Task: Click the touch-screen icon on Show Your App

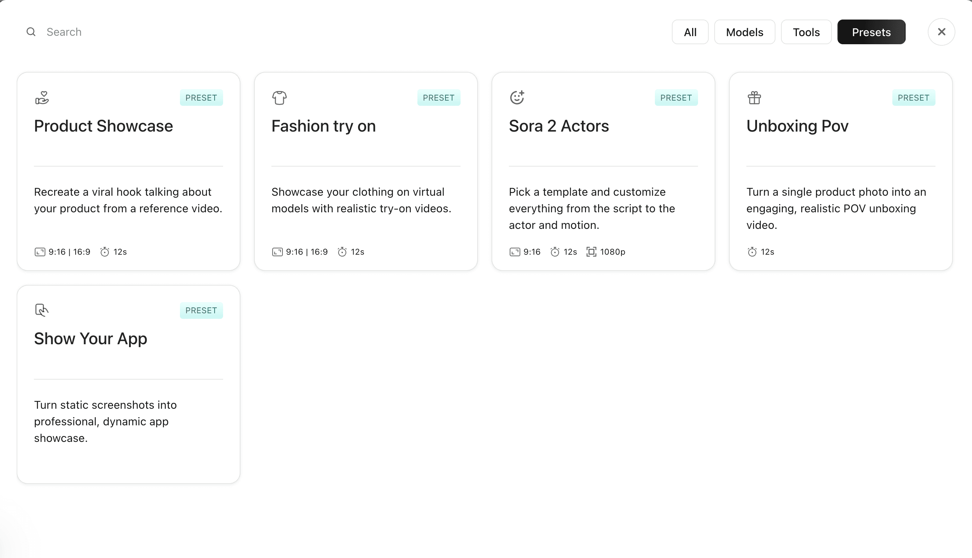Action: [41, 310]
